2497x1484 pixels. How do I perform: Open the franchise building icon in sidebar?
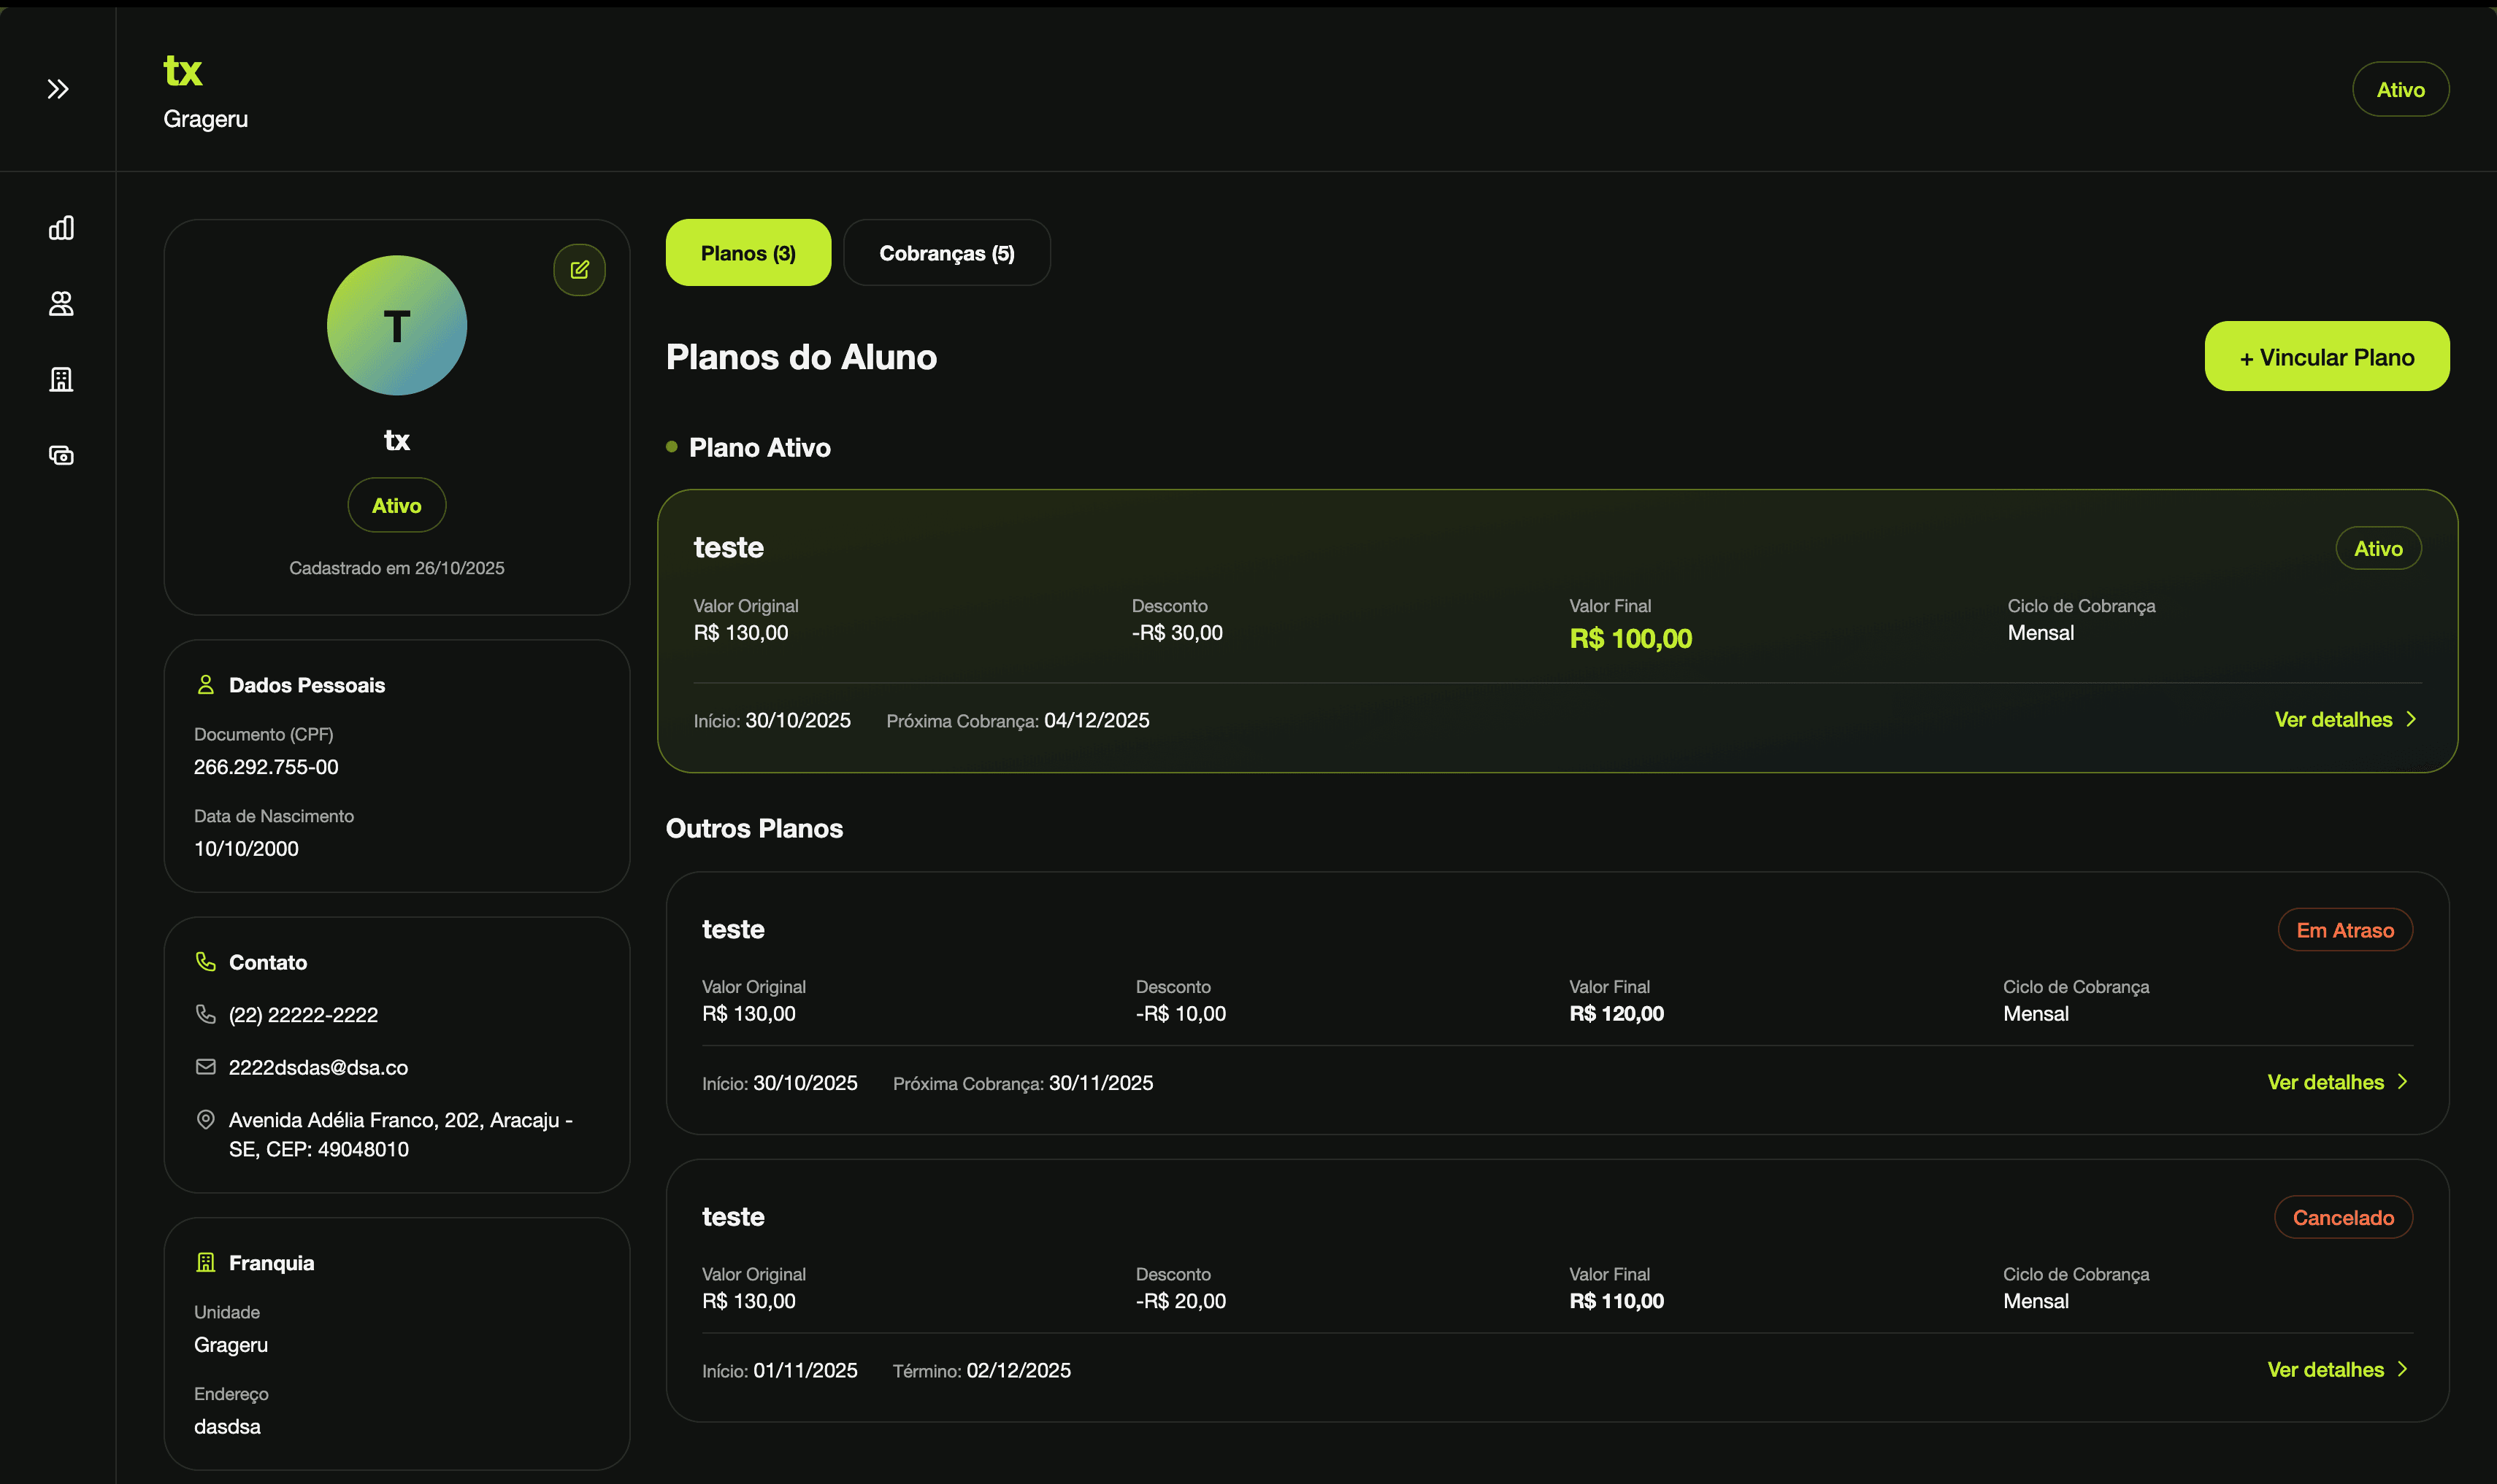click(x=61, y=380)
